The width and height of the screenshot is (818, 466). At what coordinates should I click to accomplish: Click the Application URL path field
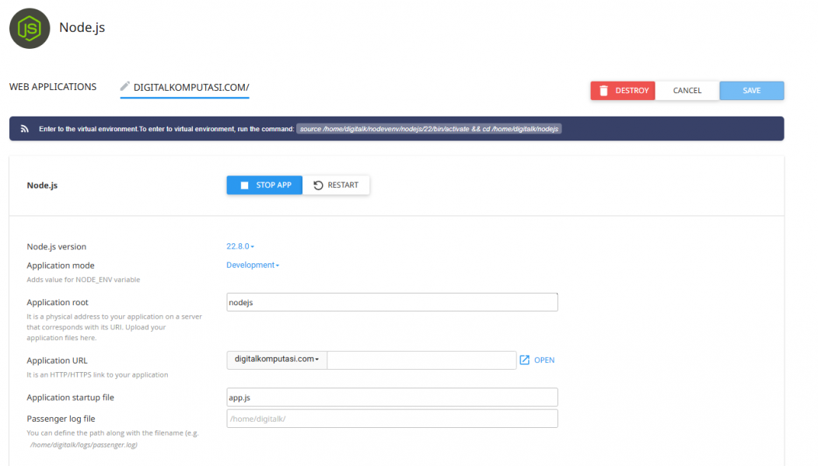(421, 360)
